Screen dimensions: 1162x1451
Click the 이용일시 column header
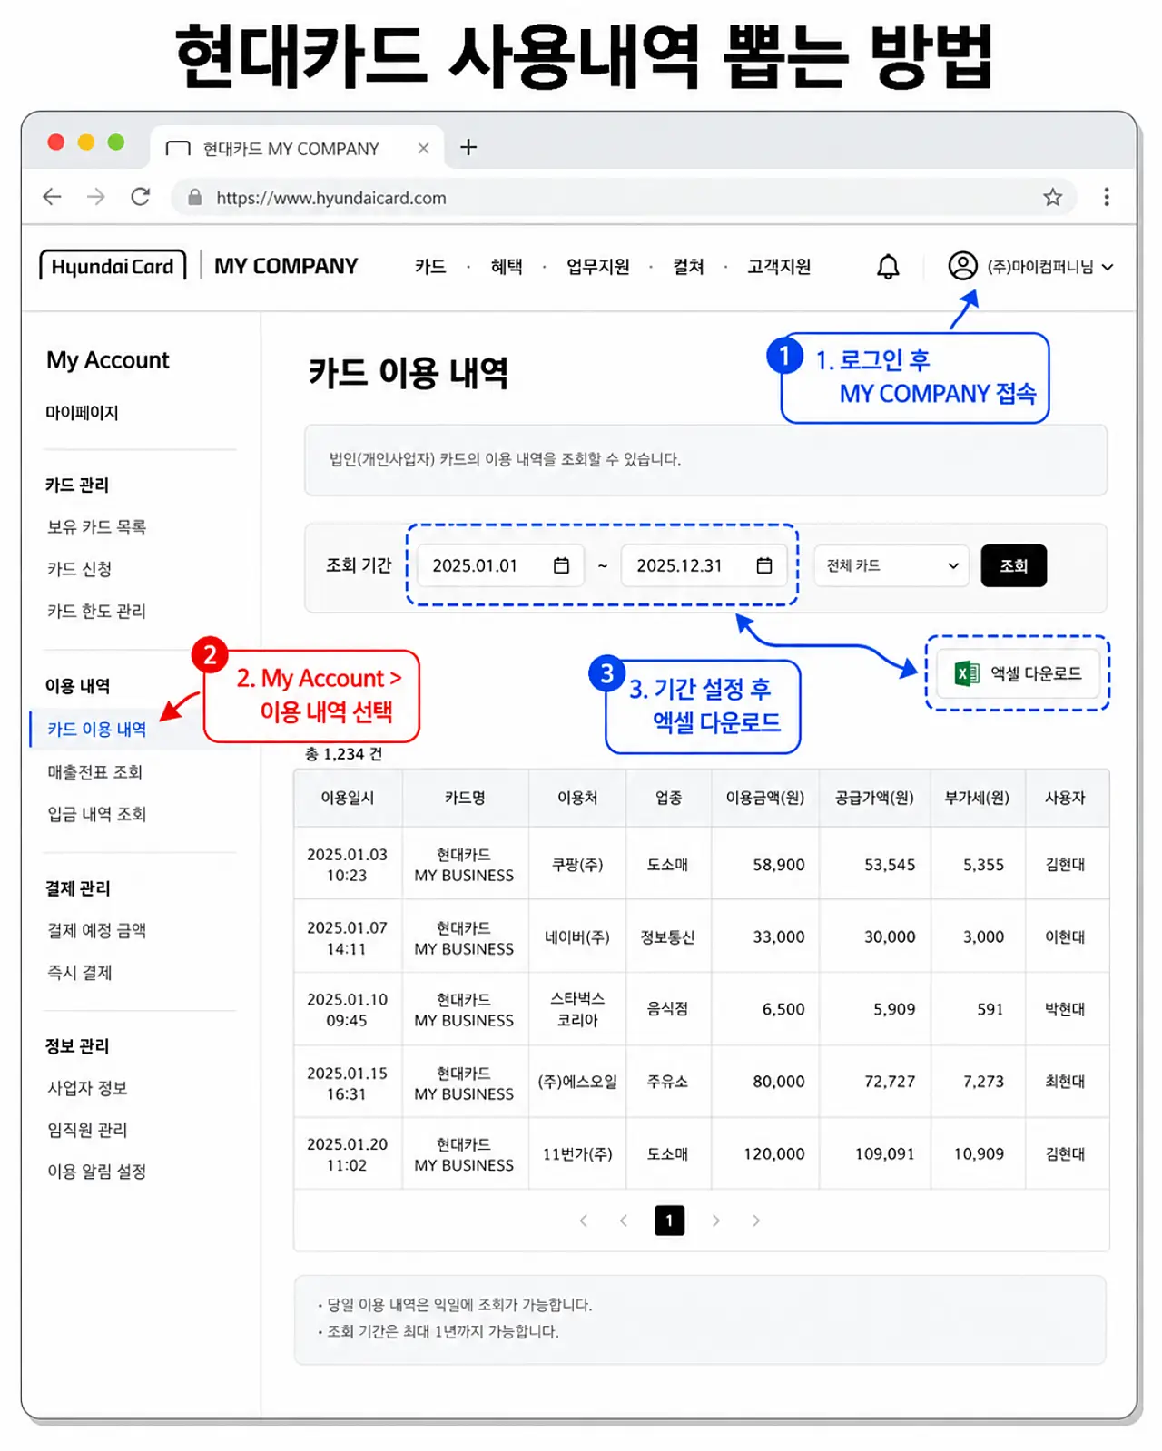click(348, 798)
